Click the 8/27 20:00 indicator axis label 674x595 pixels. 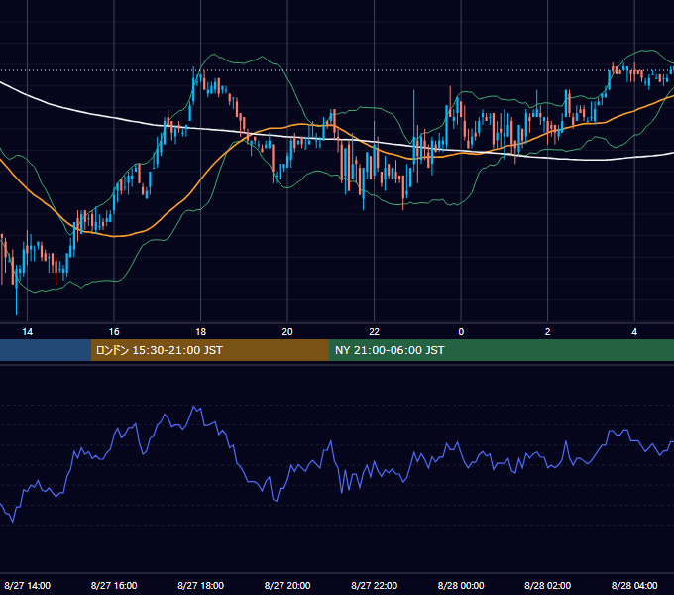287,585
